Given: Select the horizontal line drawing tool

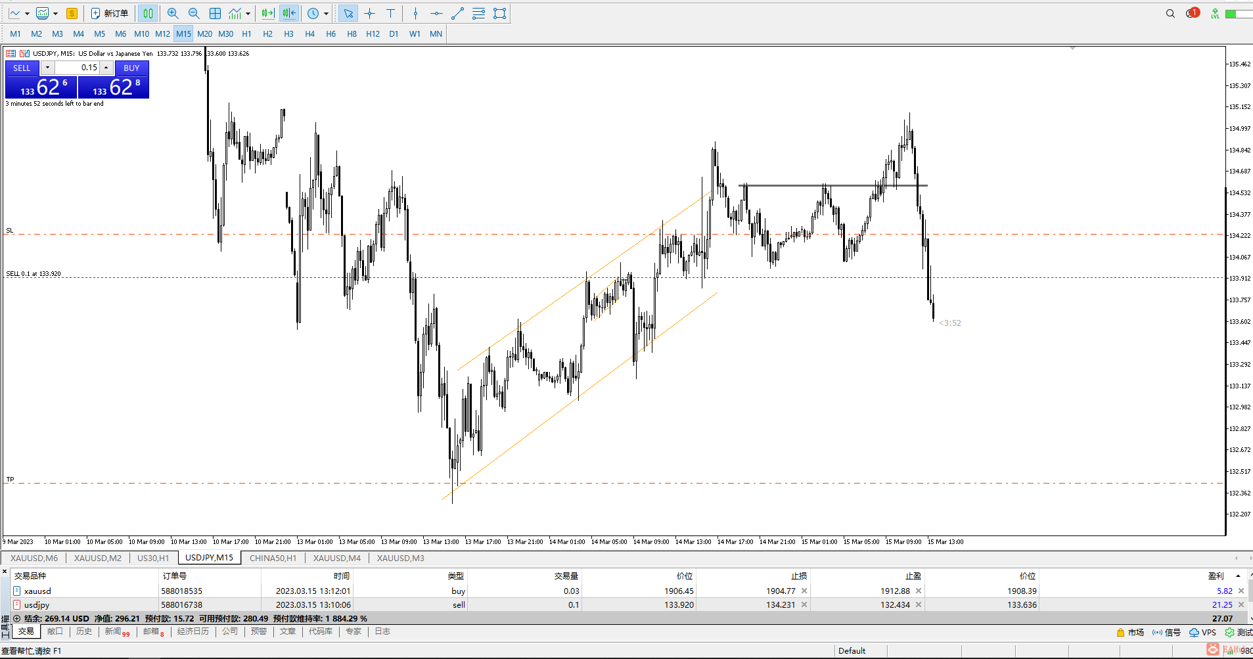Looking at the screenshot, I should coord(436,13).
